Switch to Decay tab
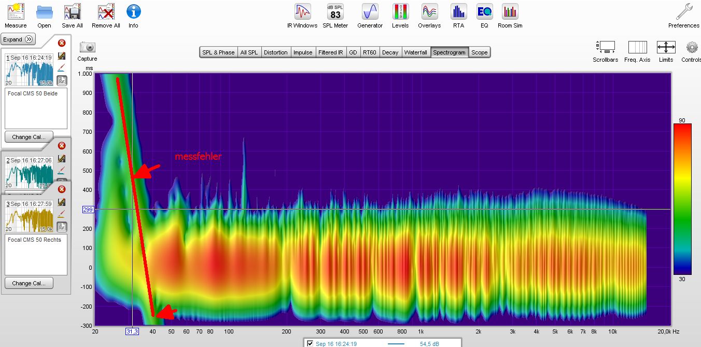This screenshot has width=701, height=347. tap(390, 52)
